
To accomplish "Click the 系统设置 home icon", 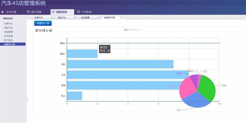I will pyautogui.click(x=3, y=12).
